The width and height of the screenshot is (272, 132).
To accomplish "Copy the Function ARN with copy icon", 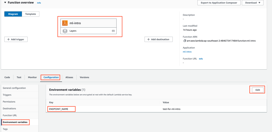I will coord(185,41).
